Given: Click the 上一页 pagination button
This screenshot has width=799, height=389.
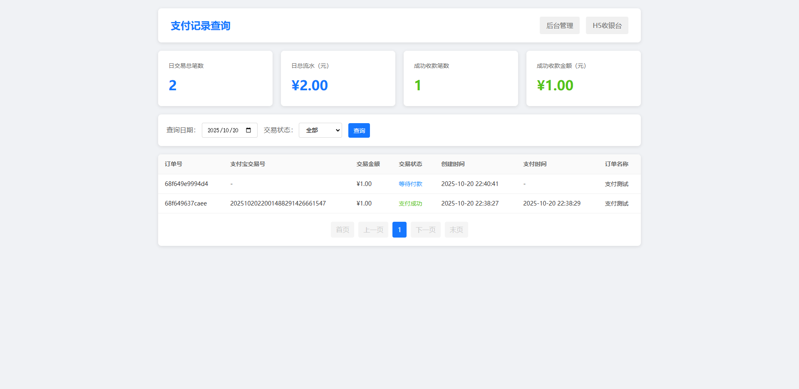Looking at the screenshot, I should coord(373,230).
